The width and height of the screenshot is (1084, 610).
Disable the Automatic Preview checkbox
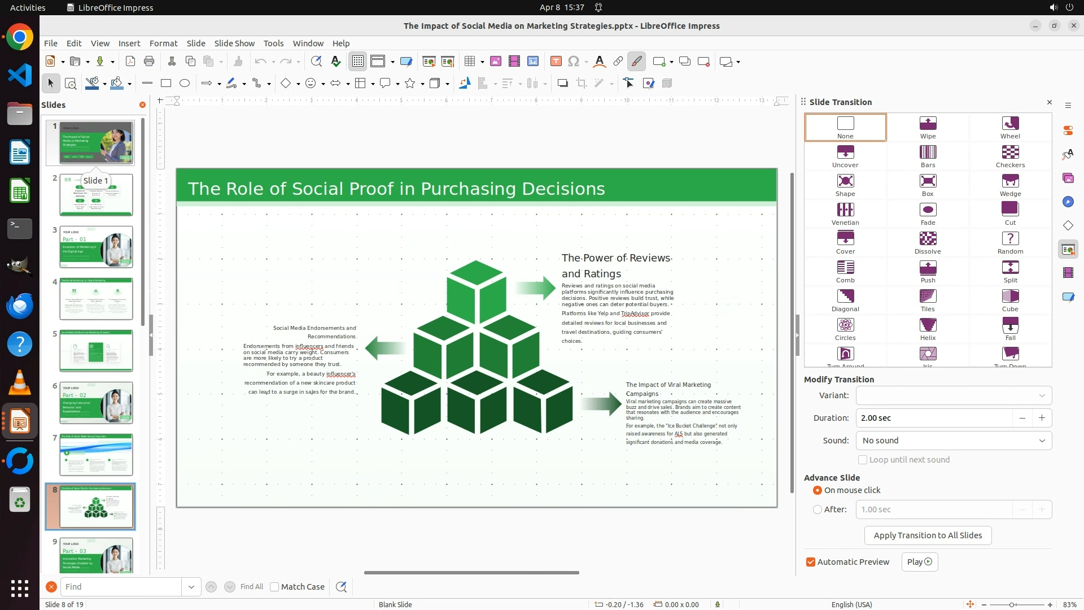pyautogui.click(x=811, y=562)
